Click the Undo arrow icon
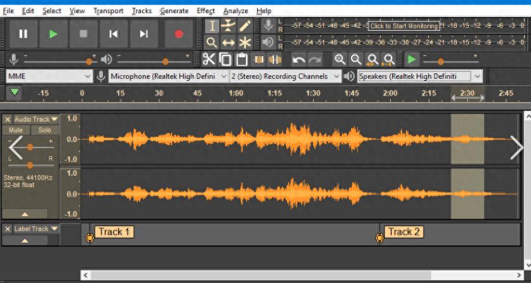Screen dimensions: 531x283 (x=299, y=59)
